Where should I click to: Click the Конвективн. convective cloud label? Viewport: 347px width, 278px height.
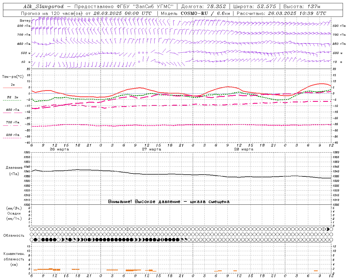pyautogui.click(x=14, y=254)
